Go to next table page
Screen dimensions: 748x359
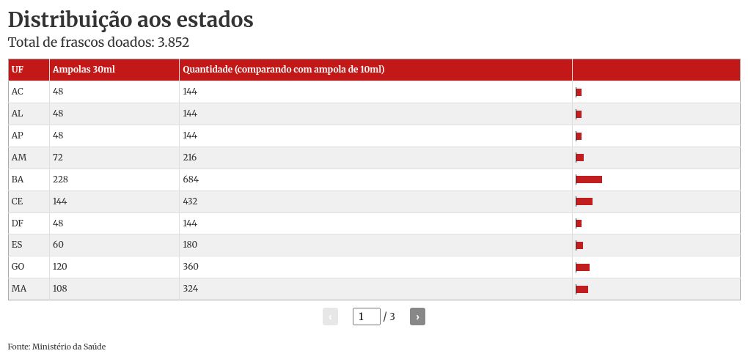click(417, 317)
